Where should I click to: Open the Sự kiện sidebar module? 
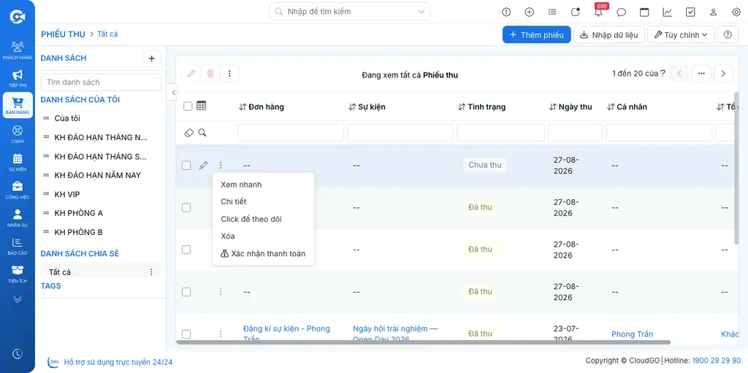[18, 162]
